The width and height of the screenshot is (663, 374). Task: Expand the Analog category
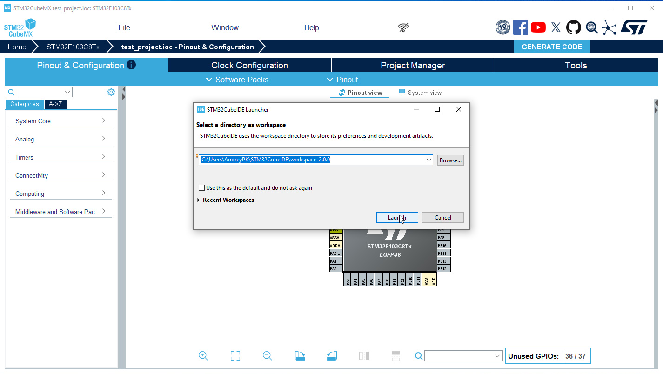tap(61, 139)
